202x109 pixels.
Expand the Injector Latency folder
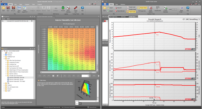tap(6, 74)
